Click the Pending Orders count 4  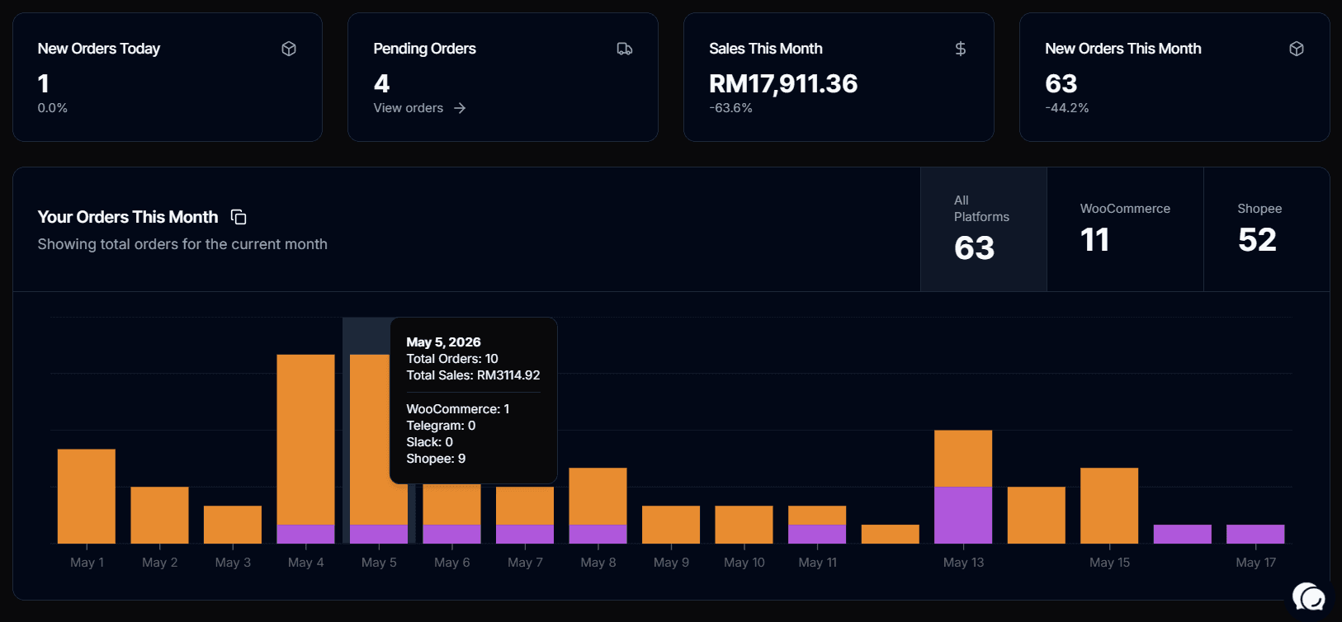coord(381,83)
